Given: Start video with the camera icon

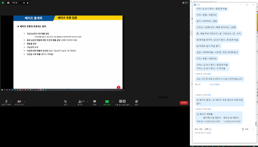Looking at the screenshot, I should [x=19, y=102].
